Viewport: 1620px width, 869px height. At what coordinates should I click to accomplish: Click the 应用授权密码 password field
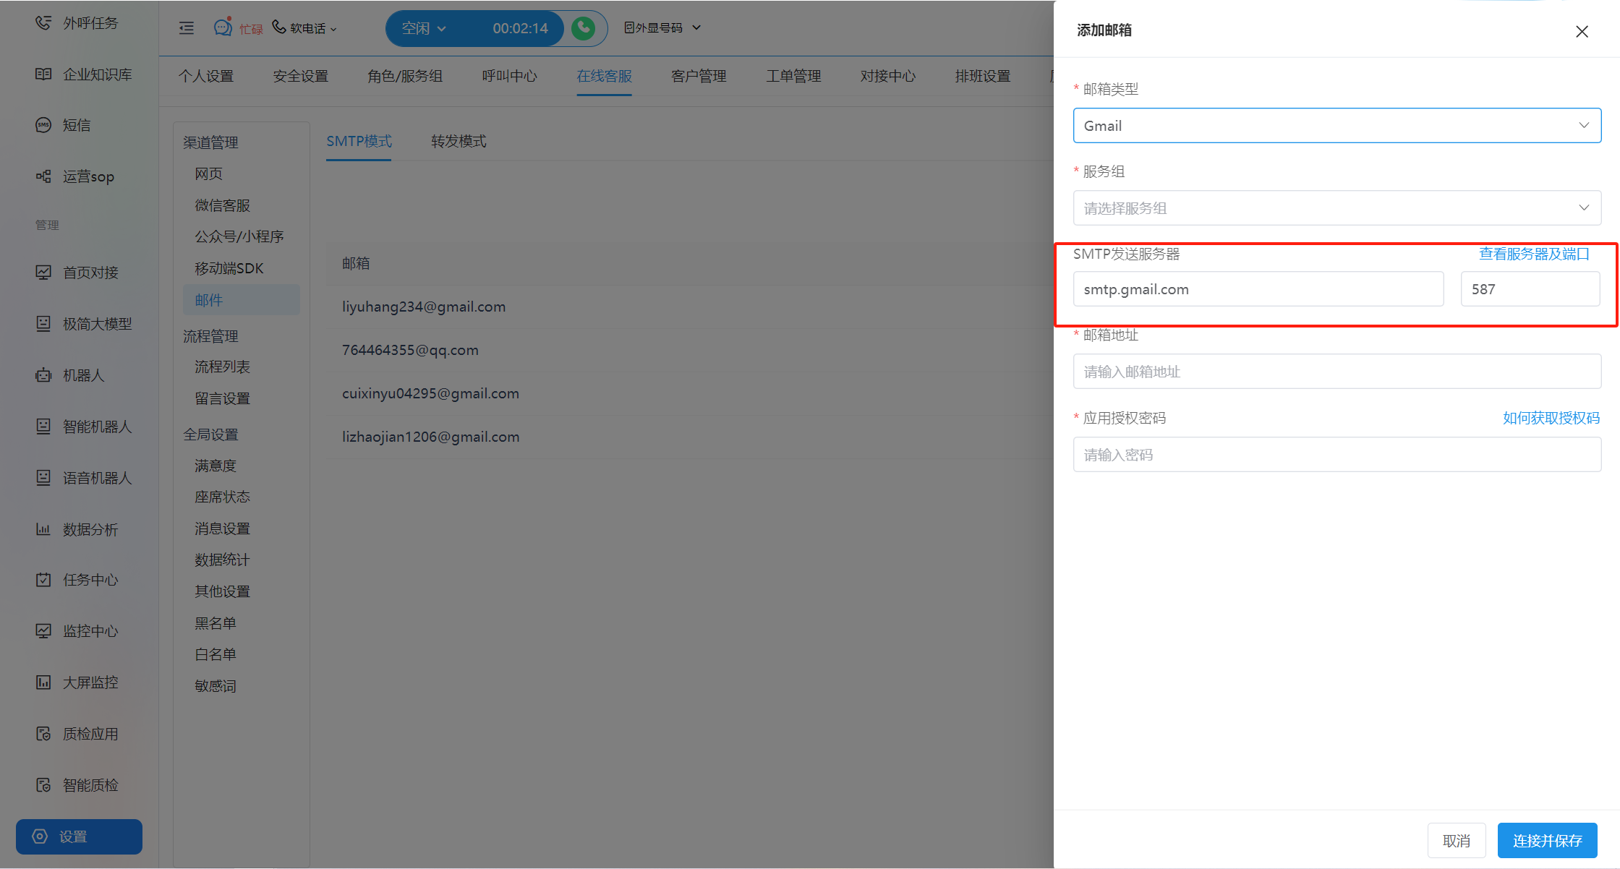1336,455
